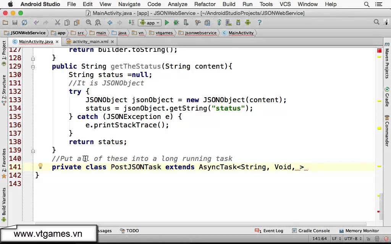Click the Undo arrow in toolbar
Image resolution: width=391 pixels, height=244 pixels.
pyautogui.click(x=36, y=22)
